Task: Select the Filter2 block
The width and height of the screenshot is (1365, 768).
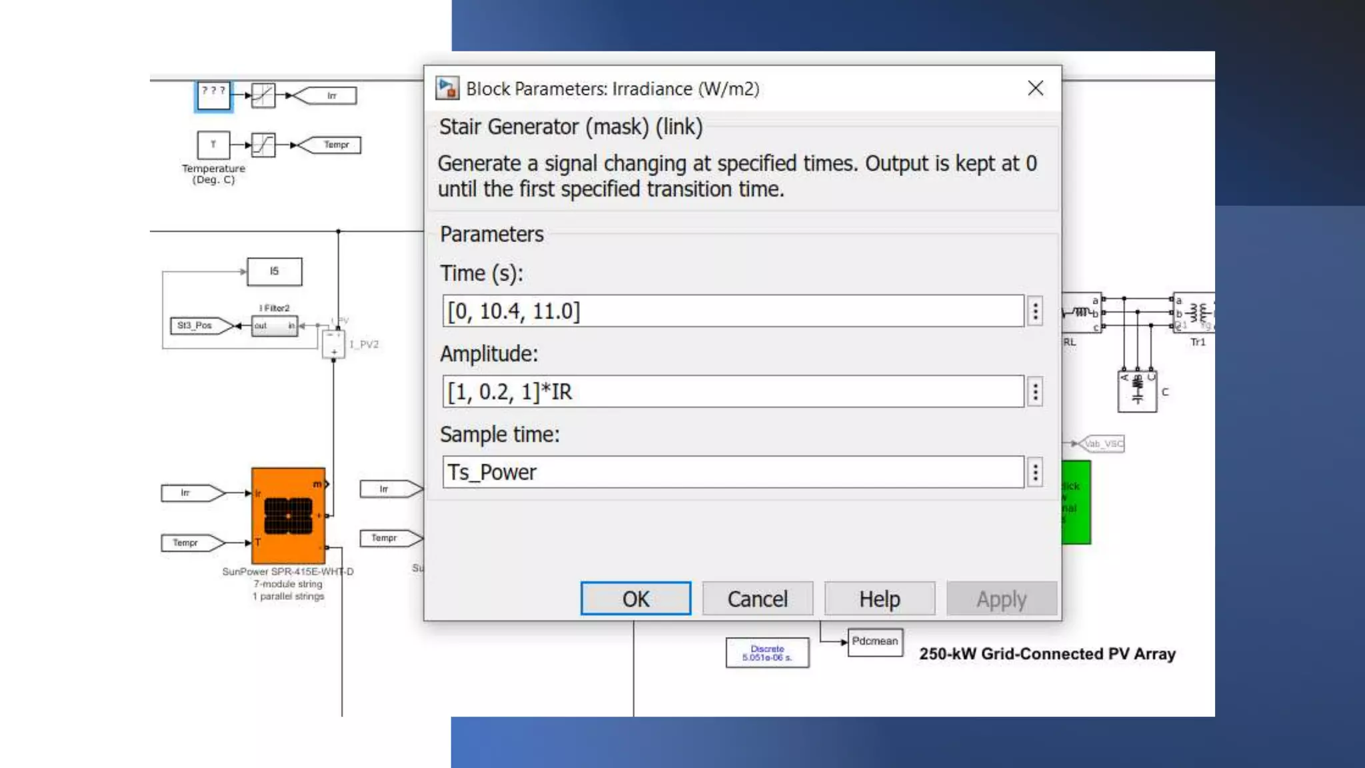Action: pos(275,325)
